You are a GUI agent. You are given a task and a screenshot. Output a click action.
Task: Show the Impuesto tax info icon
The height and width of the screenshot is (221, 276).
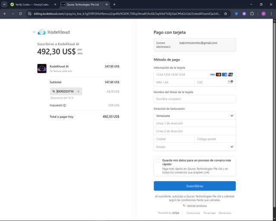(x=65, y=105)
